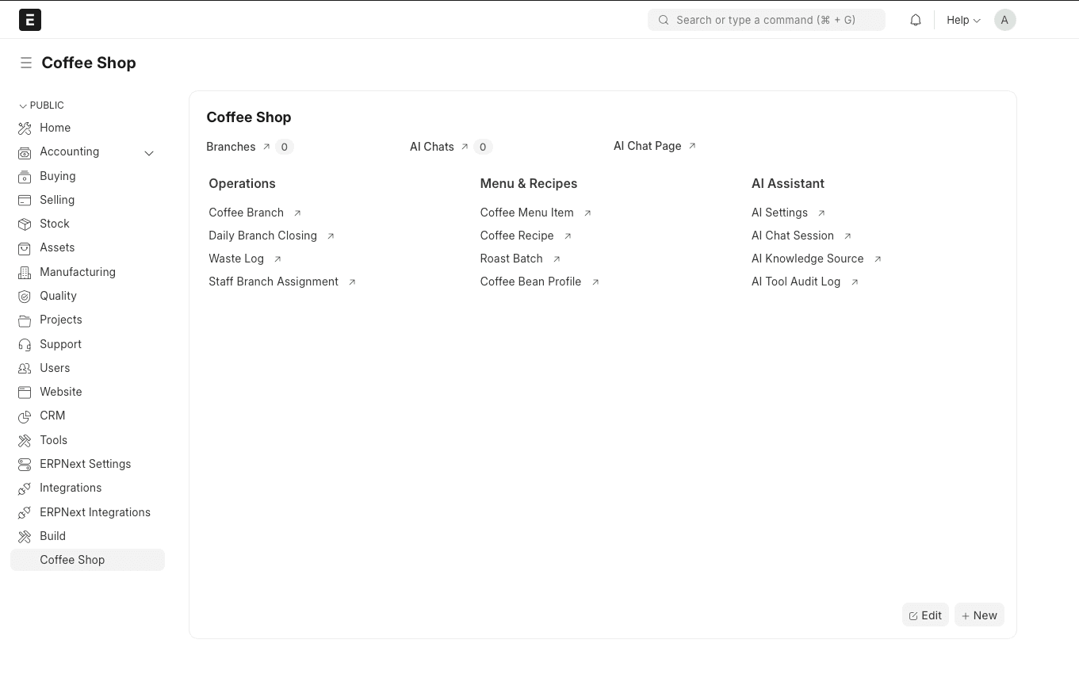Open Coffee Bean Profile link
Screen dimensions: 1079x678
pyautogui.click(x=530, y=282)
